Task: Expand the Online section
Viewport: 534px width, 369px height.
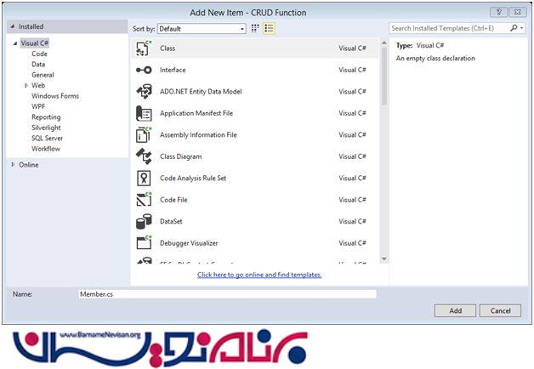Action: [x=13, y=164]
